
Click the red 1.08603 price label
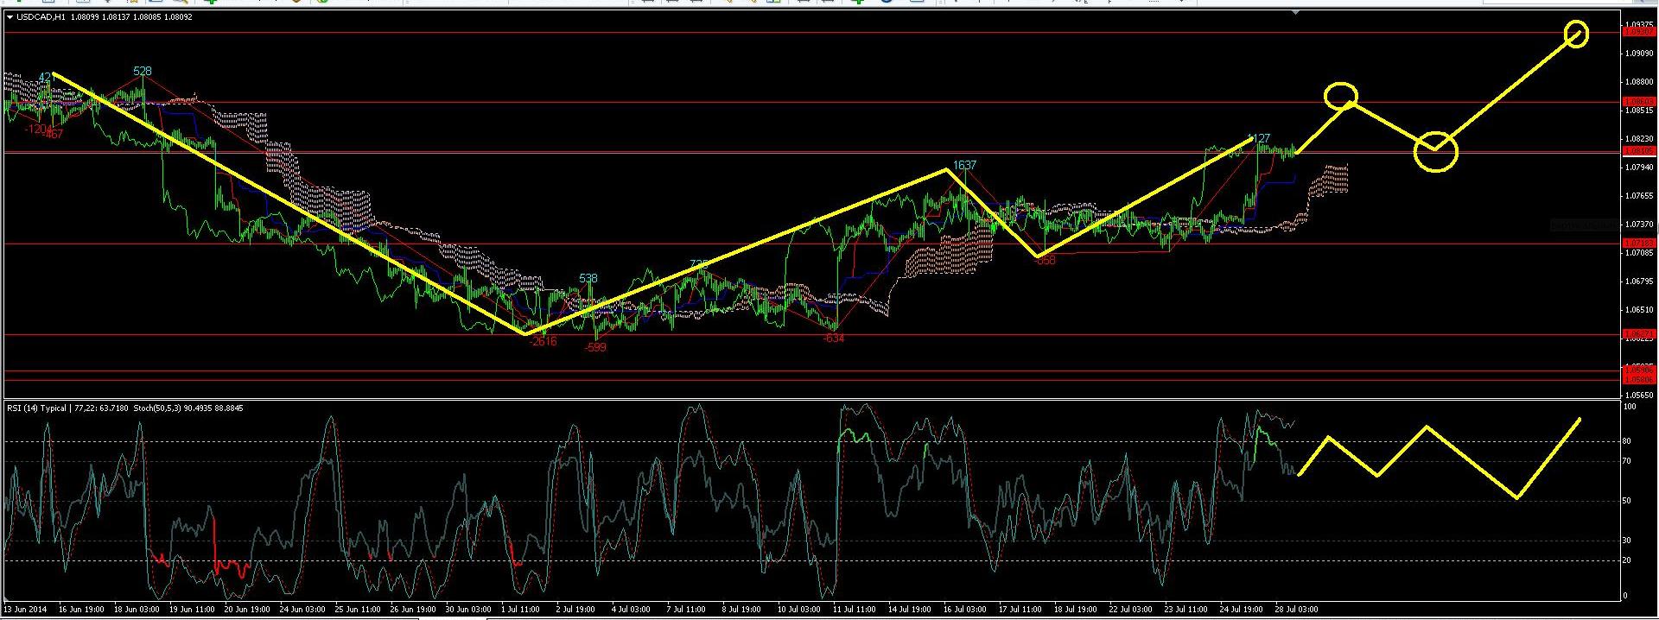[x=1638, y=102]
